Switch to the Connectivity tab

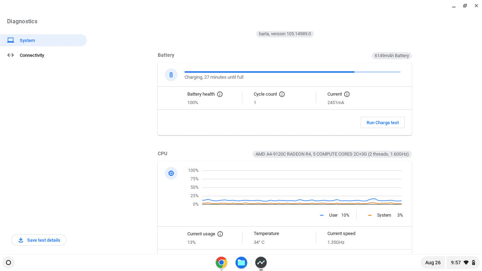pyautogui.click(x=32, y=55)
